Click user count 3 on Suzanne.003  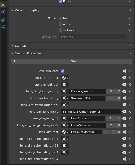click(x=111, y=98)
